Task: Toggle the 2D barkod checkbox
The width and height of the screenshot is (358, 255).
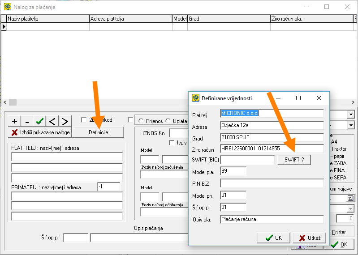Action: pyautogui.click(x=84, y=120)
